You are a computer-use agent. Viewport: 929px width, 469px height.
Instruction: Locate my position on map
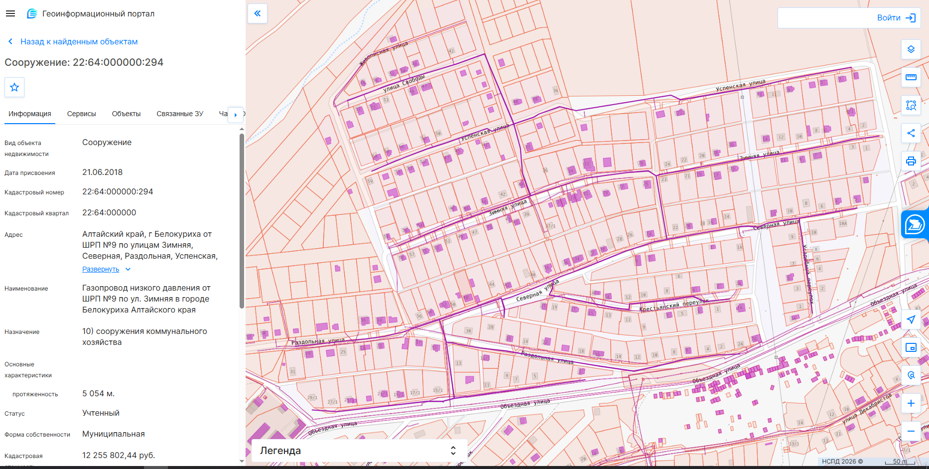pos(911,319)
